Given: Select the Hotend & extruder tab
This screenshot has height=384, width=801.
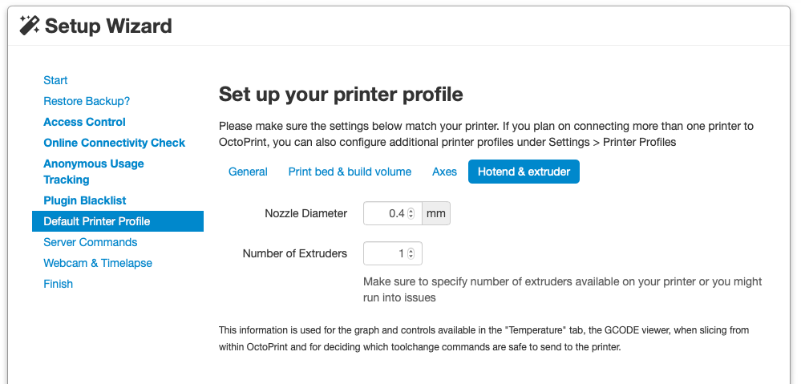Looking at the screenshot, I should (x=524, y=172).
